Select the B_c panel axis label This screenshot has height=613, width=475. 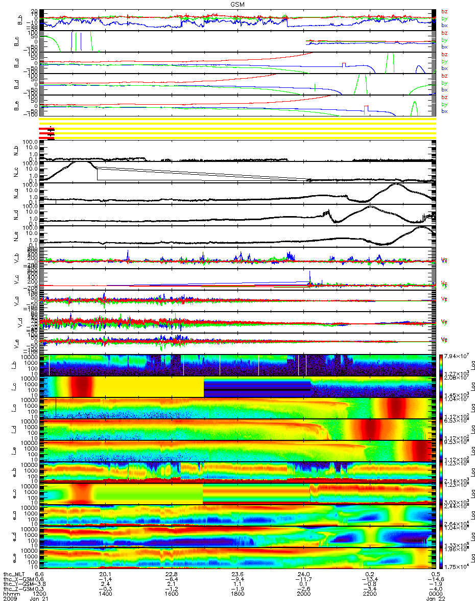(x=17, y=41)
